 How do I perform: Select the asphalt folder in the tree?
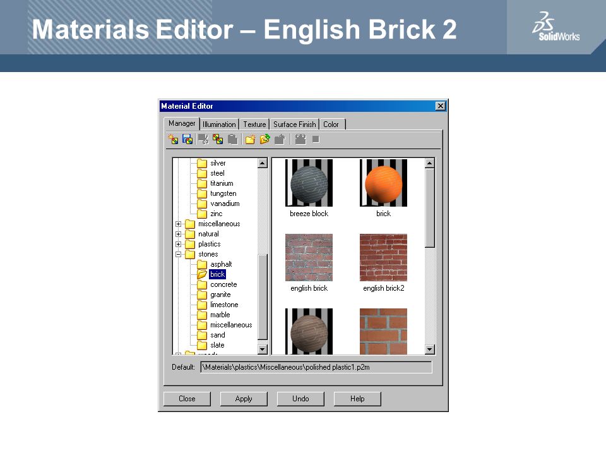(221, 264)
